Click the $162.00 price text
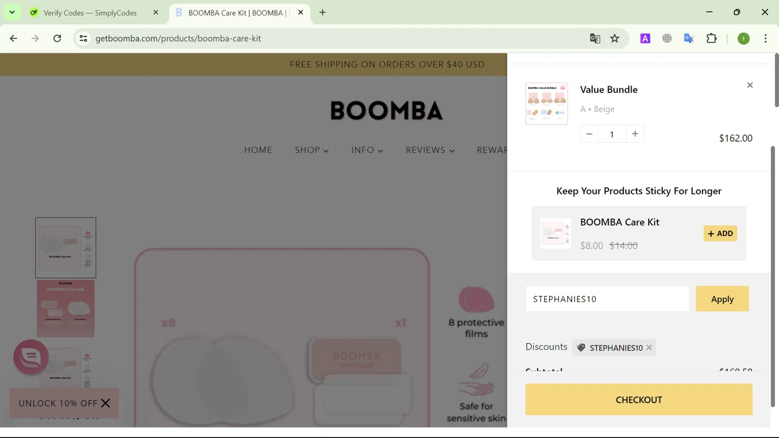Viewport: 779px width, 438px height. pyautogui.click(x=735, y=138)
